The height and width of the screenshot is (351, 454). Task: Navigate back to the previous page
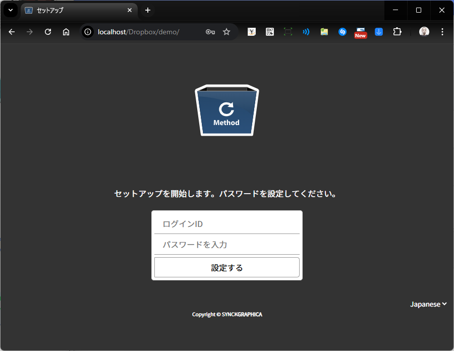pyautogui.click(x=12, y=32)
